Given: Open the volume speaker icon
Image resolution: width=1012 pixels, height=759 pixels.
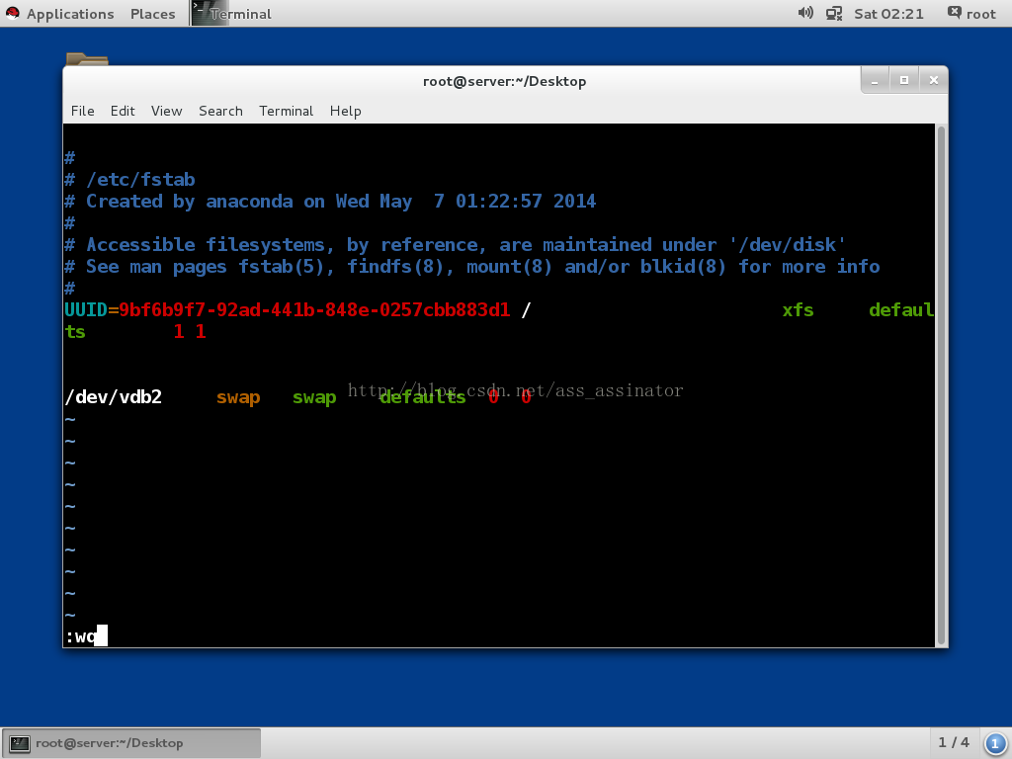Looking at the screenshot, I should (804, 13).
